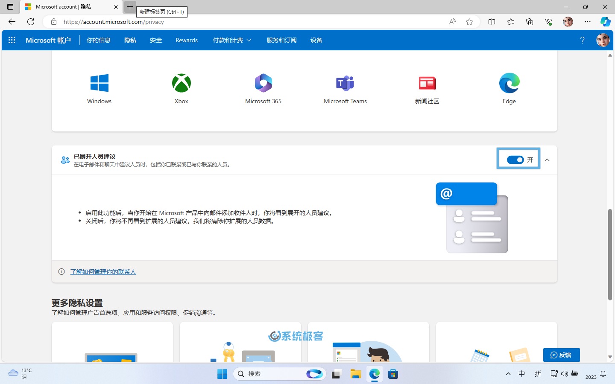Open Collections in Edge toolbar
The height and width of the screenshot is (384, 615).
pyautogui.click(x=530, y=22)
